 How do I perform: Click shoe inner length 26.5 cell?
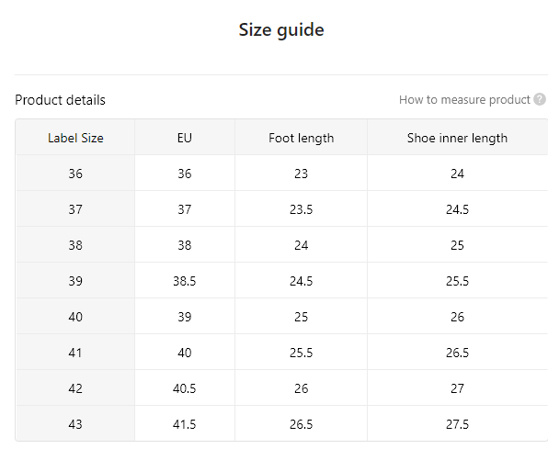[458, 353]
